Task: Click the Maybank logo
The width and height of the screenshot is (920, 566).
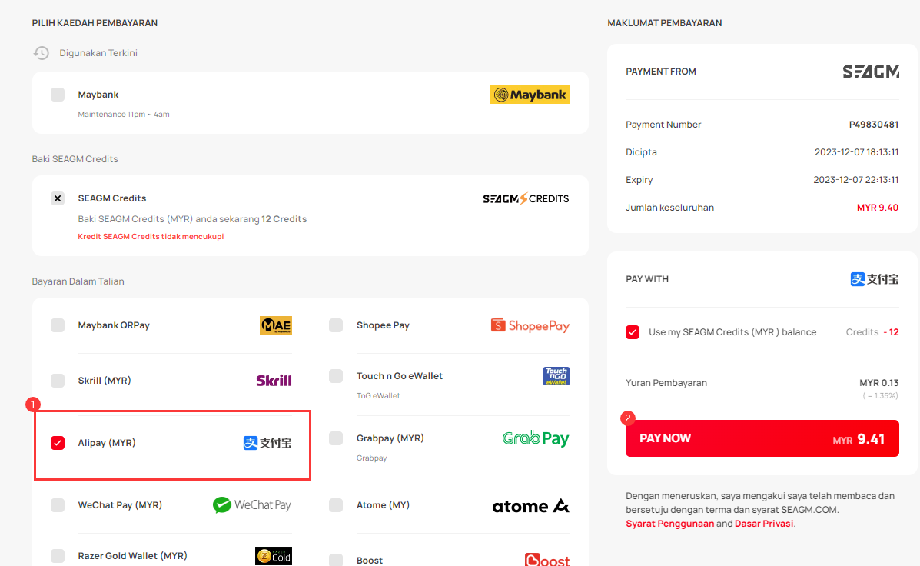Action: coord(530,95)
